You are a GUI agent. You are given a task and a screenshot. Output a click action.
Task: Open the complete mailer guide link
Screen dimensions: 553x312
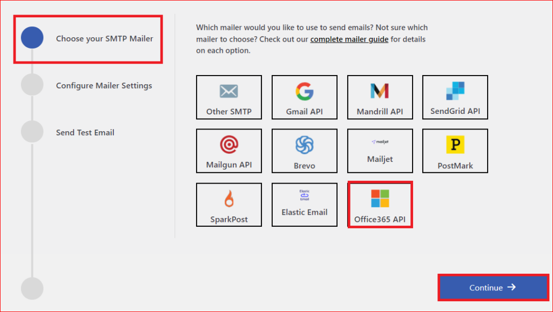click(x=349, y=39)
